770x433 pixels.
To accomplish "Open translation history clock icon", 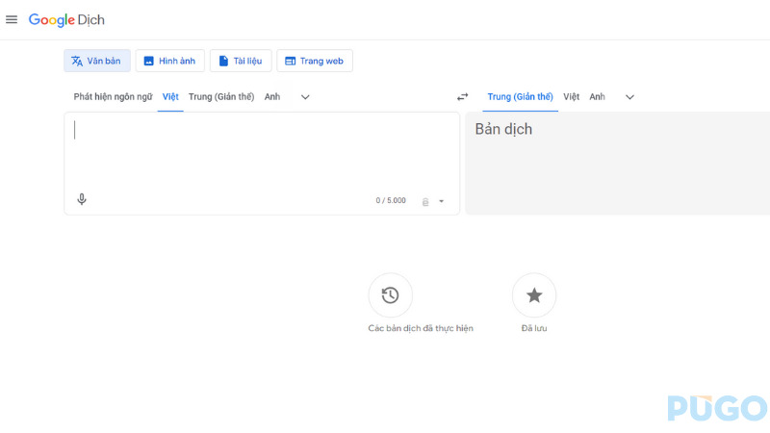I will click(x=391, y=295).
